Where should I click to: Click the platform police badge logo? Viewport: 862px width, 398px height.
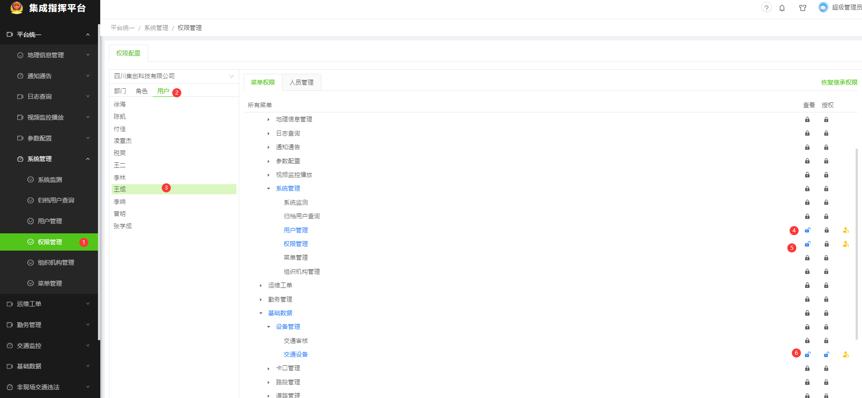coord(16,8)
